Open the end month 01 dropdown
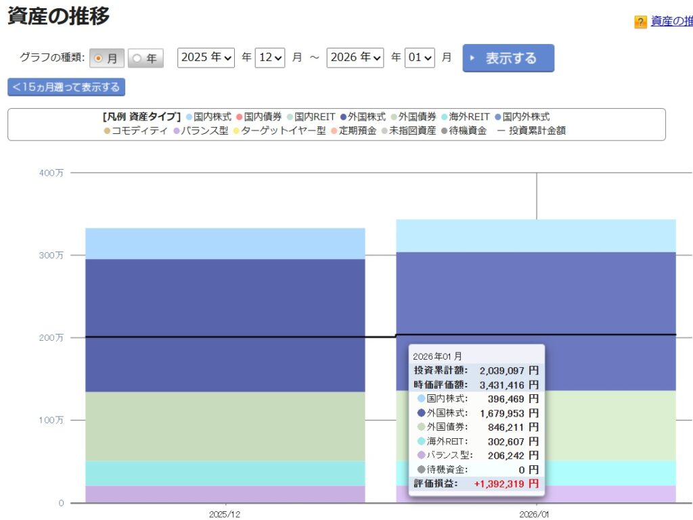The width and height of the screenshot is (693, 520). [420, 57]
